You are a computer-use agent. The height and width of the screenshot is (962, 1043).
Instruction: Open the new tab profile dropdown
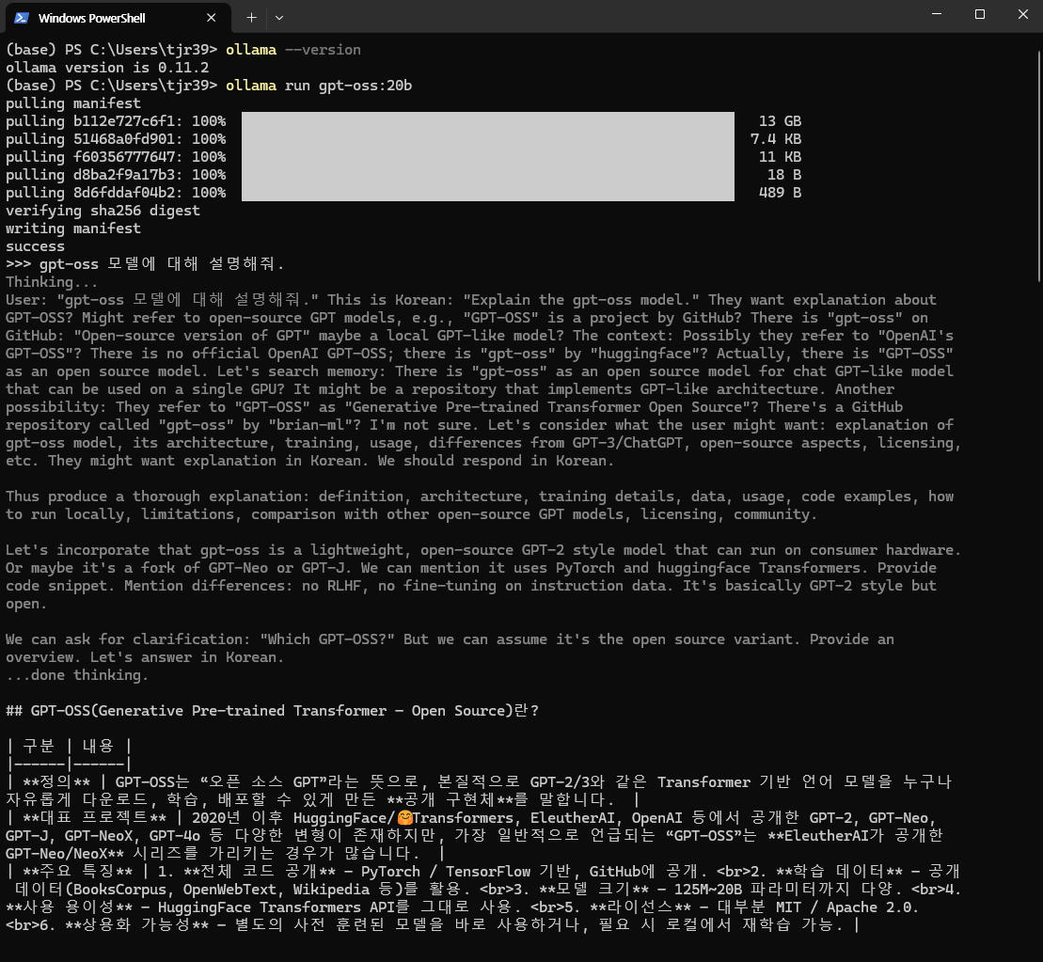coord(279,18)
